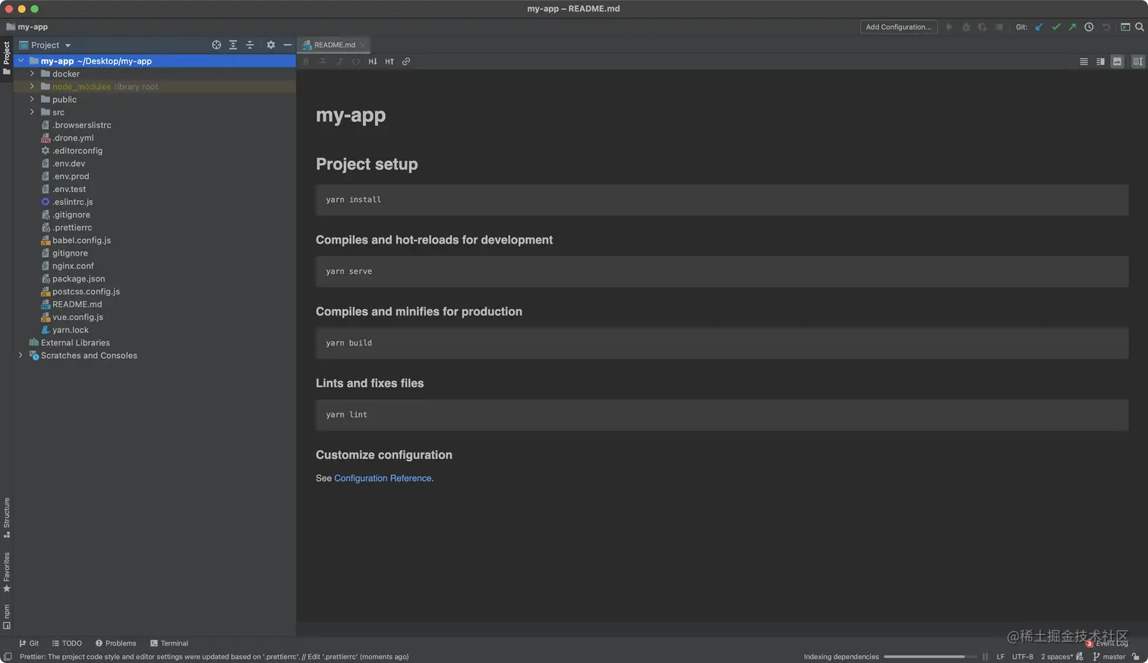
Task: Close the README.md editor tab
Action: coord(364,45)
